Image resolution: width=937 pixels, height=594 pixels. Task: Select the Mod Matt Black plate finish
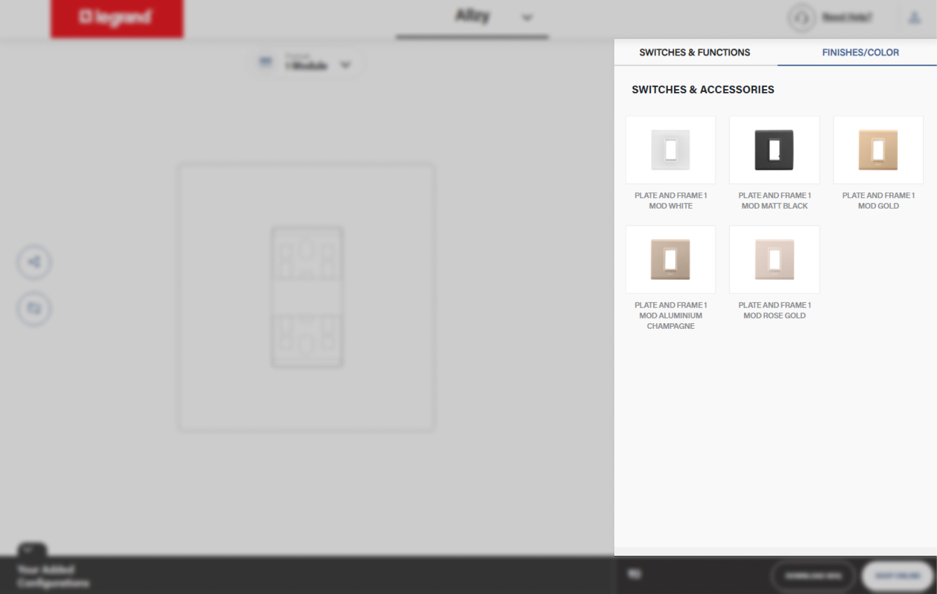pos(774,151)
